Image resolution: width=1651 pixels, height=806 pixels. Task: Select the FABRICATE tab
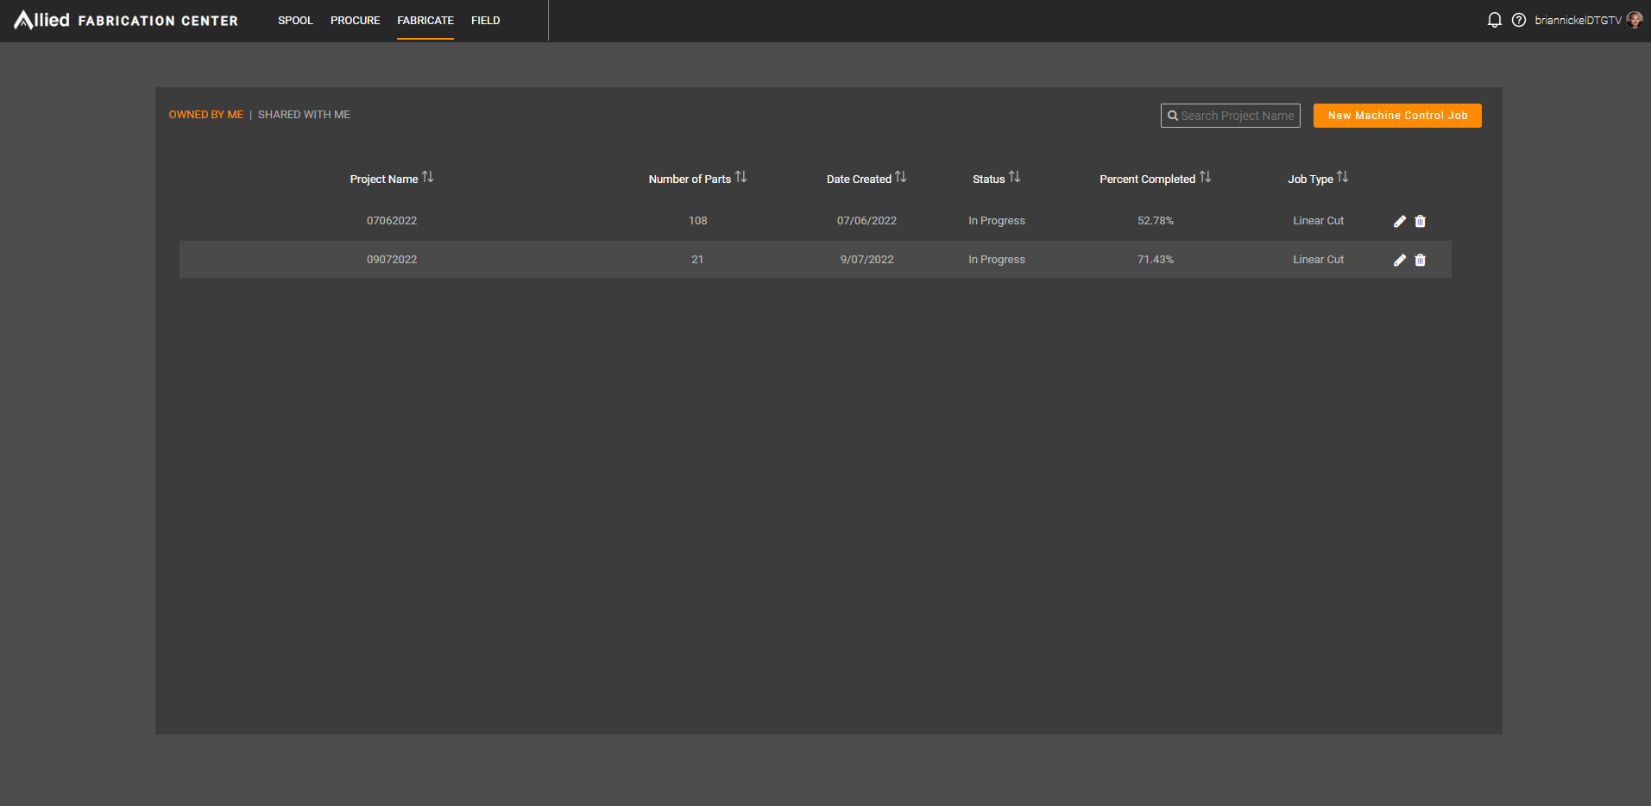(425, 21)
